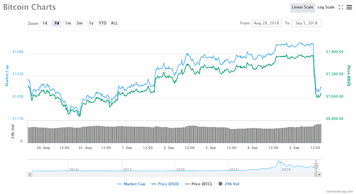Set zoom range to 1d
This screenshot has height=194, width=356.
tap(44, 23)
